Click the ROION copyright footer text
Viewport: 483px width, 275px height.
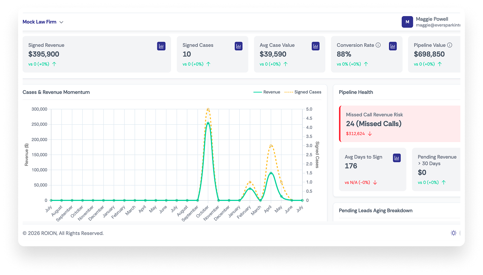(x=63, y=233)
